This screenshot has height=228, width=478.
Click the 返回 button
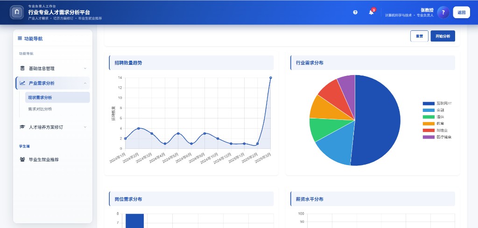[461, 13]
